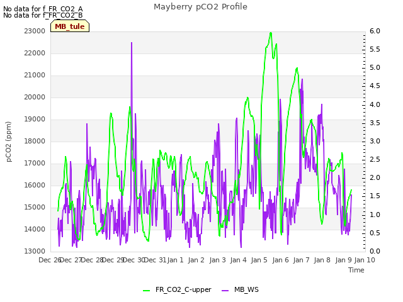This screenshot has width=403, height=302.
Task: Click the Jan 3 date tick label
Action: (217, 260)
